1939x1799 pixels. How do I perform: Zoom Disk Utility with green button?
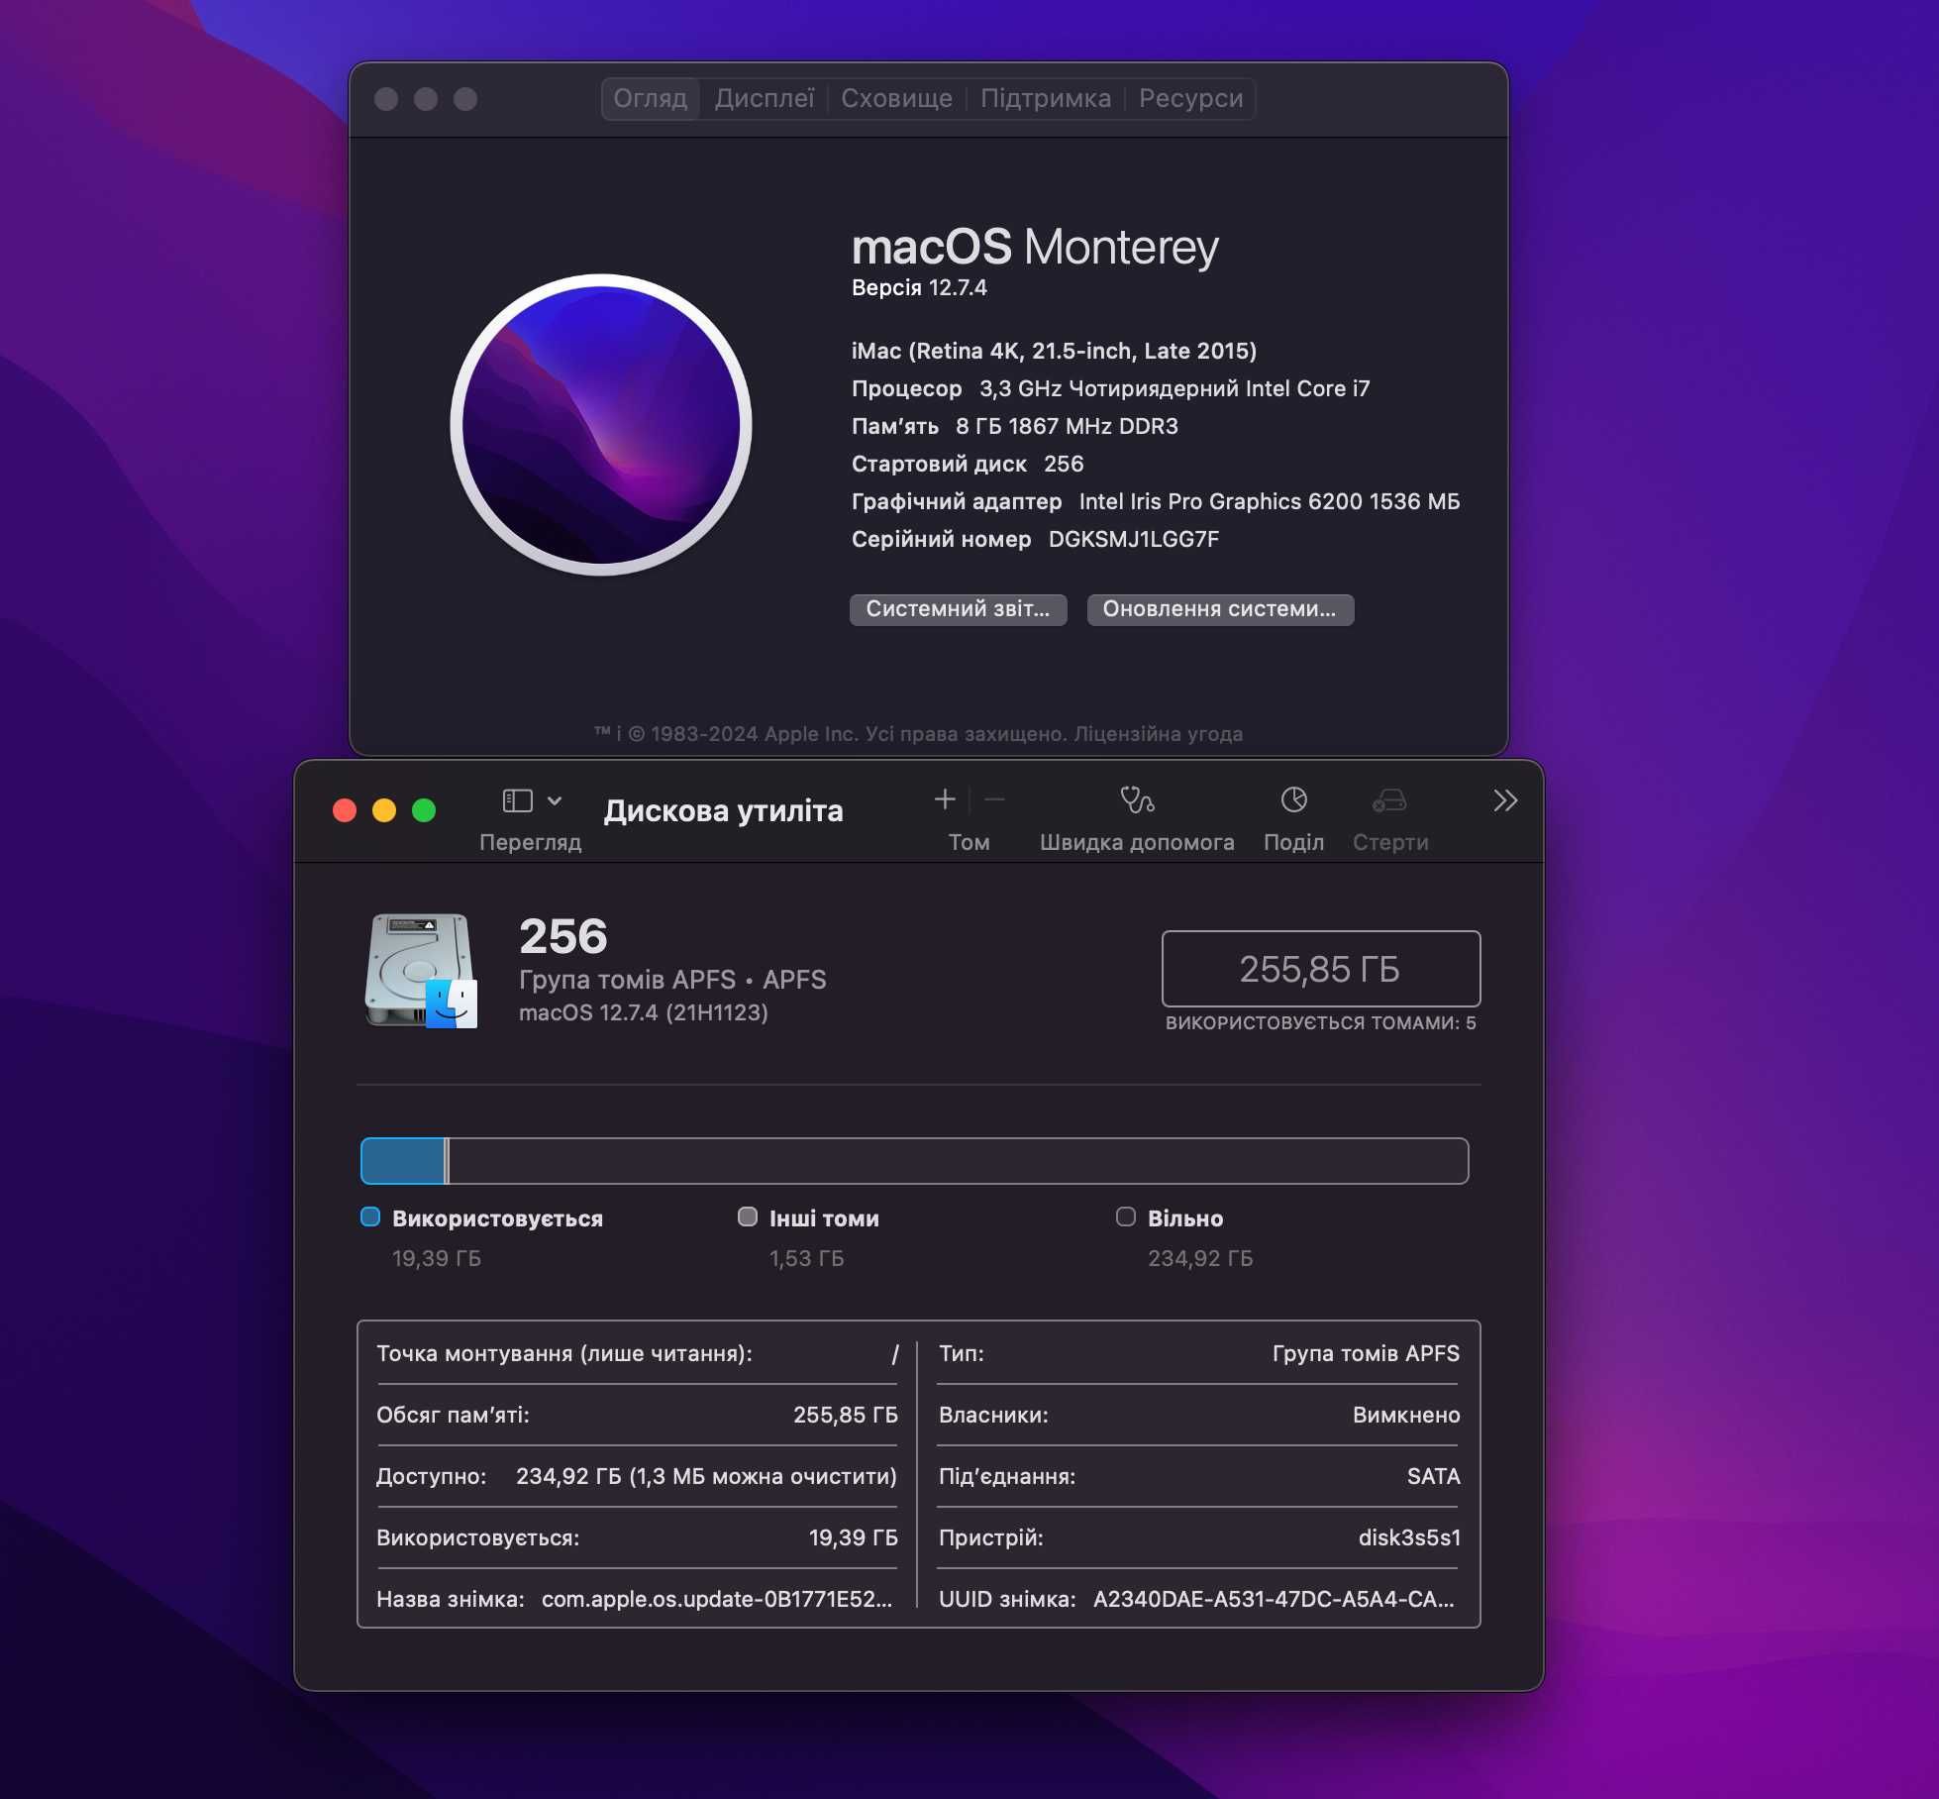pos(424,810)
